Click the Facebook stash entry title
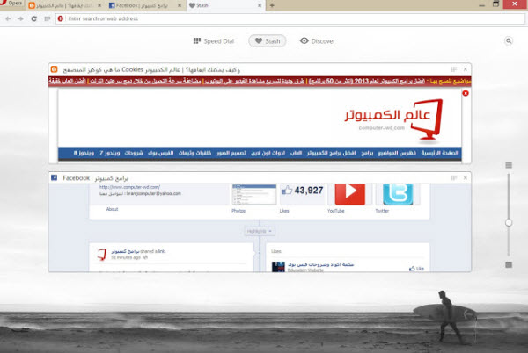This screenshot has width=528, height=353. (x=96, y=178)
